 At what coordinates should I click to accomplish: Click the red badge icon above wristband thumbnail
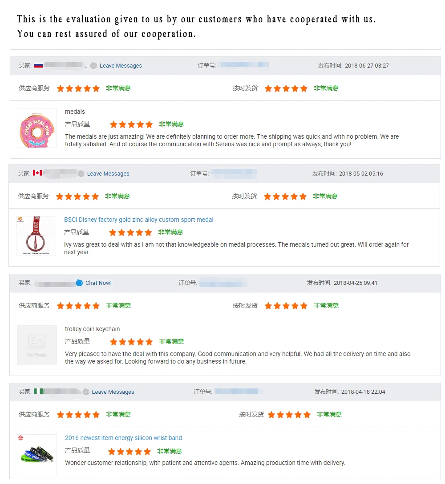pos(20,438)
